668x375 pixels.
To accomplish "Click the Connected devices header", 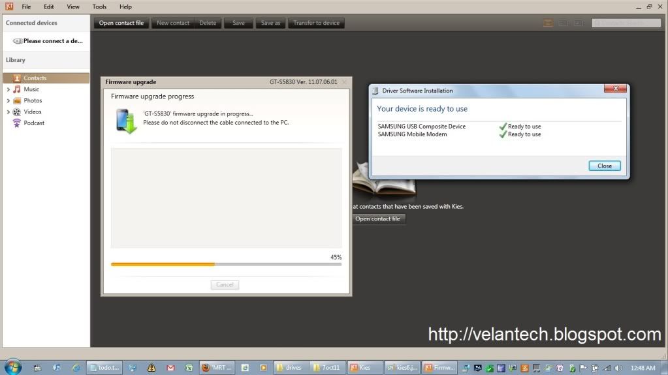I will 31,23.
